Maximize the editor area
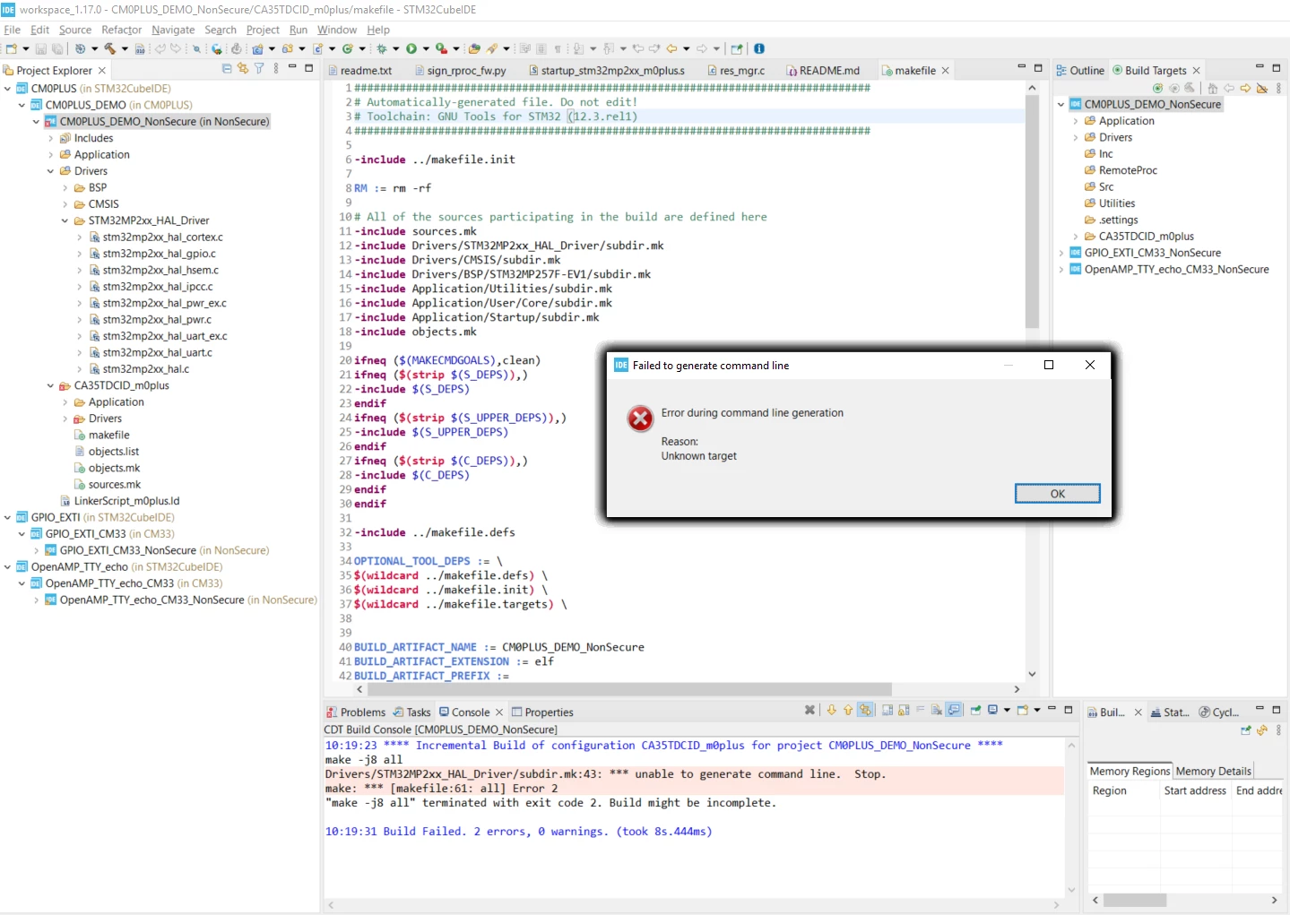 click(x=1038, y=68)
